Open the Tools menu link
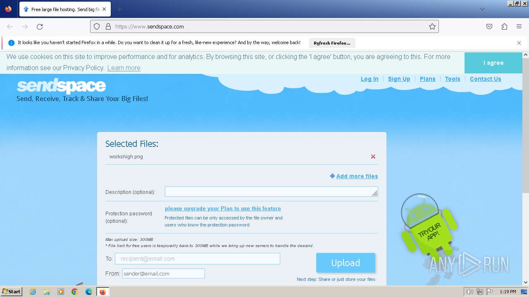 (x=453, y=79)
